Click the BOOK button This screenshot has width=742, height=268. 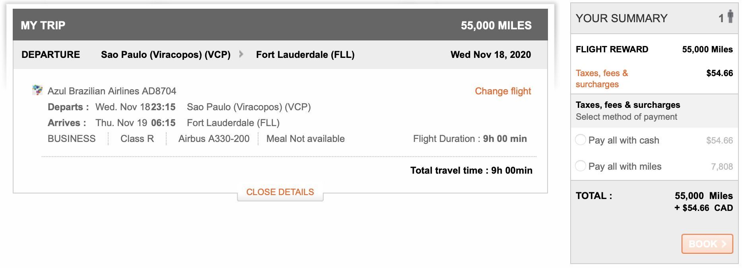tap(707, 244)
